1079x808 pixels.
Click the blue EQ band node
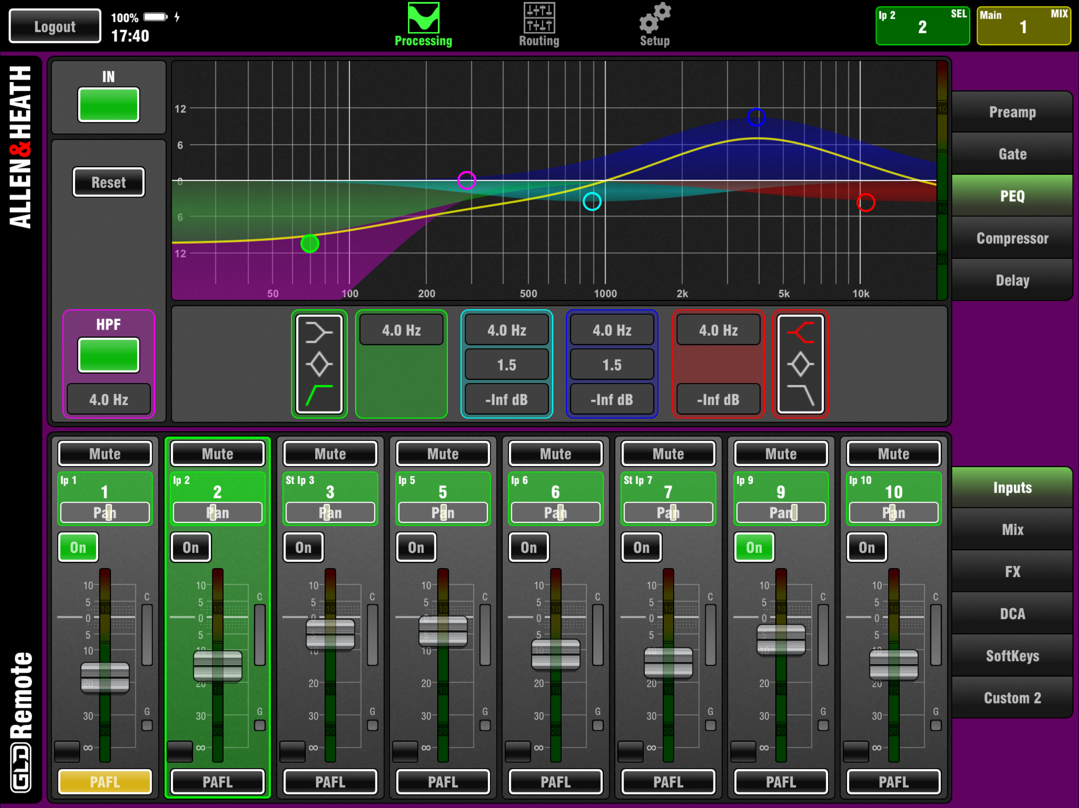click(756, 117)
